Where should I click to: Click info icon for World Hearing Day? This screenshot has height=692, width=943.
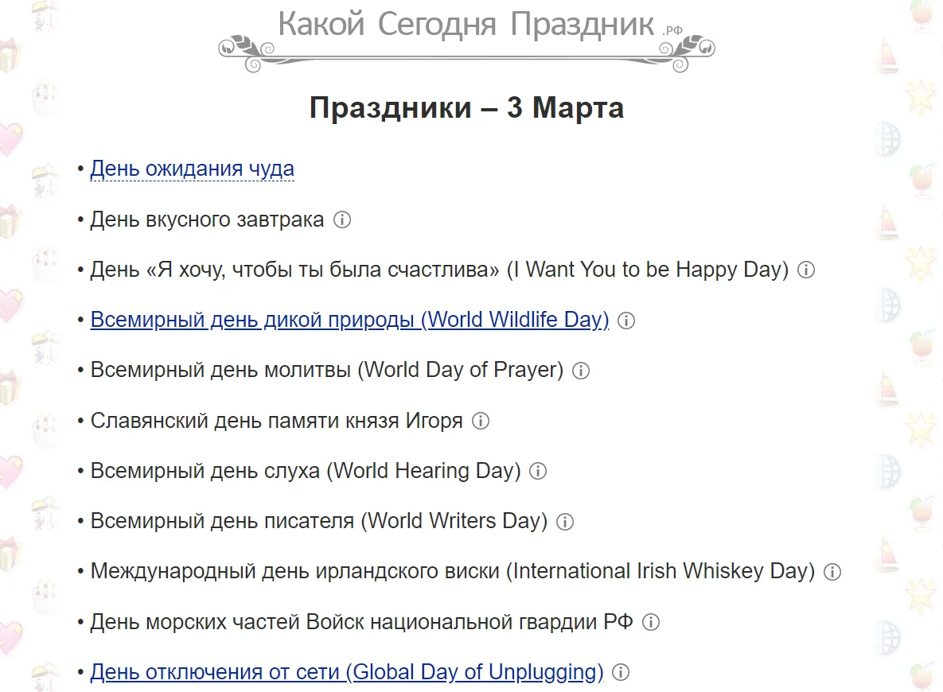[x=538, y=471]
